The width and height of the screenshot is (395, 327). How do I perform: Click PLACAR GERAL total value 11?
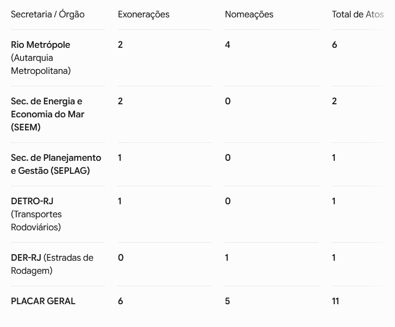[x=336, y=301]
